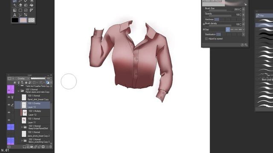Click the layer opacity slider
Screen dimensions: 273x153
coord(38,79)
